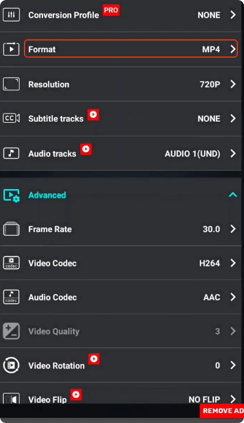Screen dimensions: 244x423
Task: Click the Audio tracks music note icon
Action: [11, 153]
